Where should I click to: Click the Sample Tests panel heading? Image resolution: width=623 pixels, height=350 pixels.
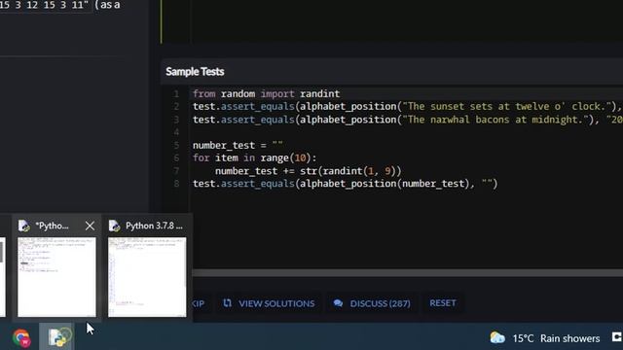195,71
